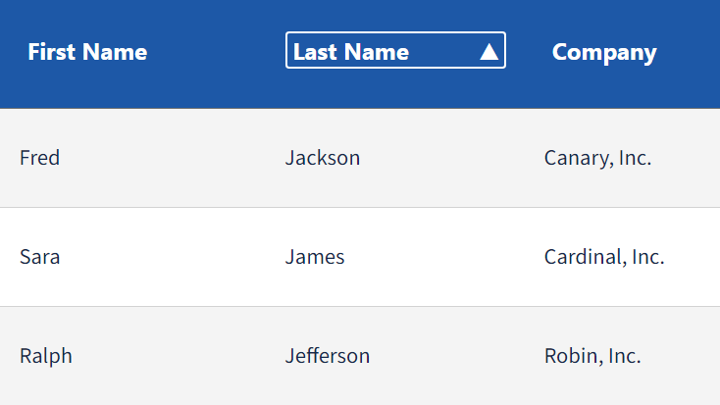
Task: Click the James last name cell
Action: (315, 257)
